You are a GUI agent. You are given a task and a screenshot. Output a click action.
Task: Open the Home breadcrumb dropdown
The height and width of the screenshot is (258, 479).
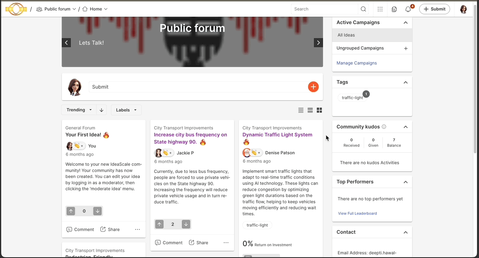(x=95, y=9)
